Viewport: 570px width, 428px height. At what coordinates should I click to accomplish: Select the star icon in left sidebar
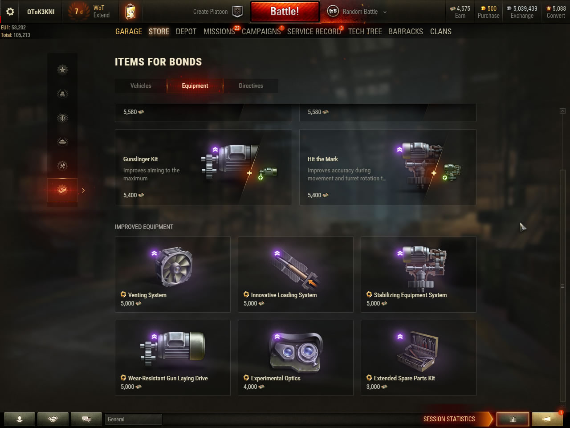click(62, 69)
